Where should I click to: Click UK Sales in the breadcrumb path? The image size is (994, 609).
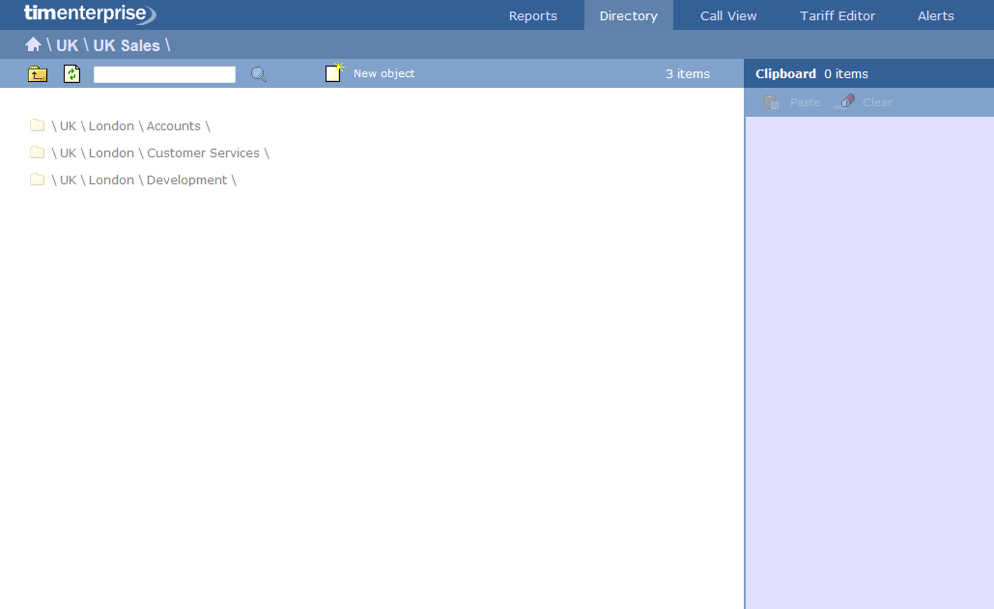click(x=127, y=45)
